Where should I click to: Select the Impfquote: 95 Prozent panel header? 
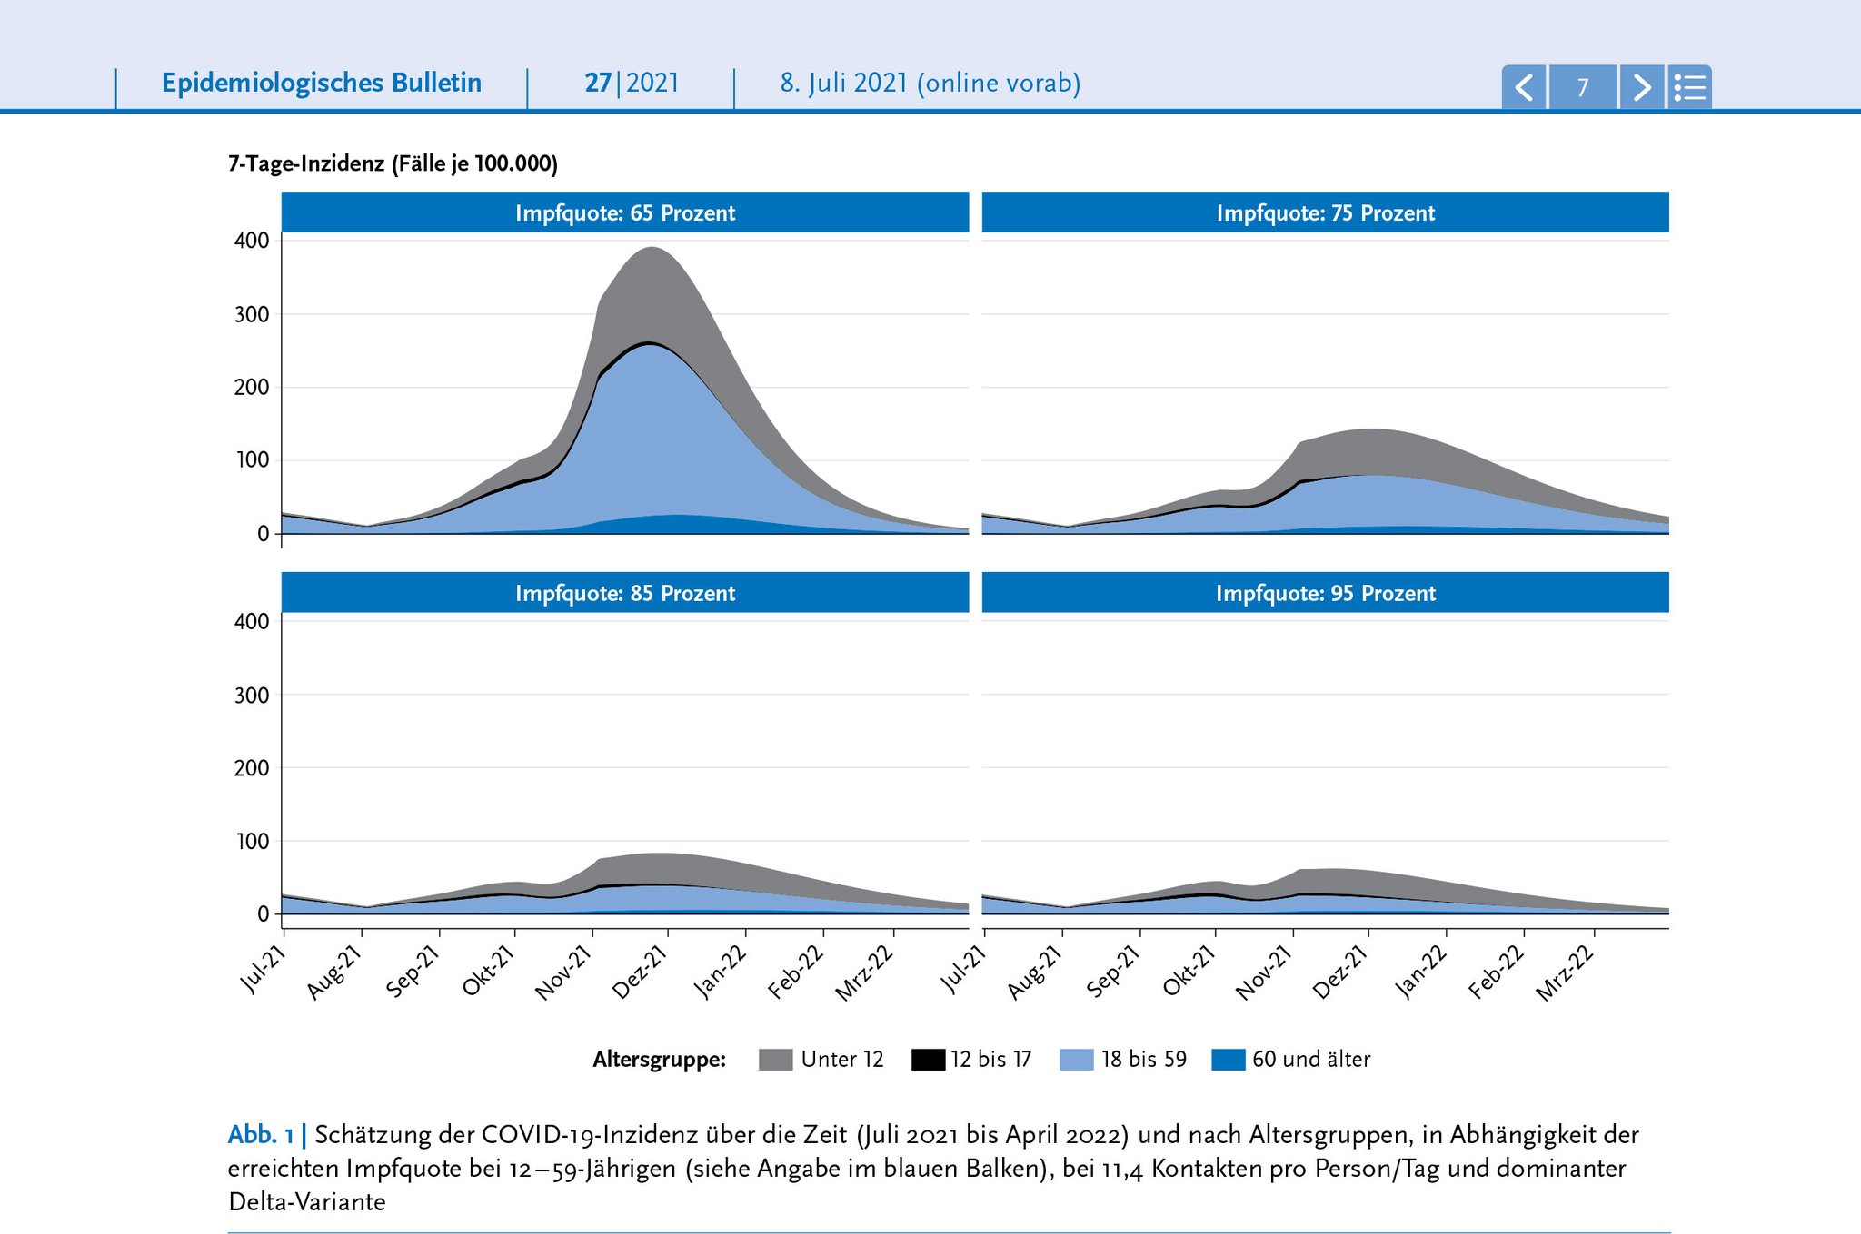[x=1325, y=593]
